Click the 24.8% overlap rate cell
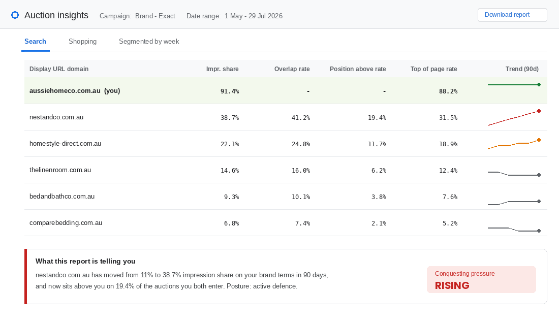The width and height of the screenshot is (559, 325). point(301,144)
